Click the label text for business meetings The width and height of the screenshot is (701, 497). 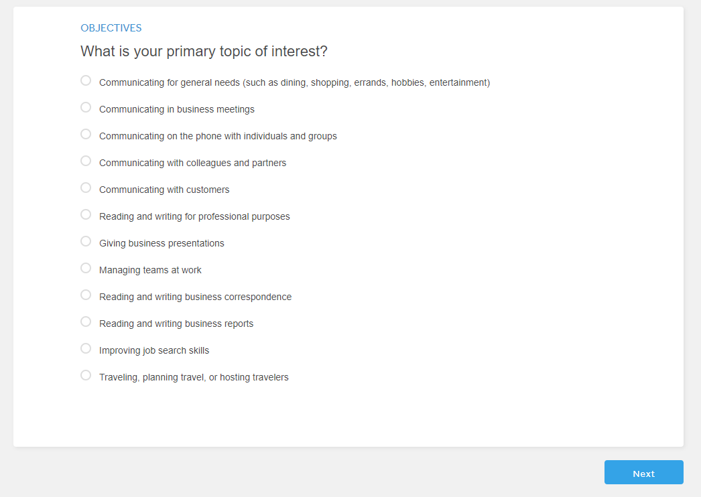click(x=176, y=109)
